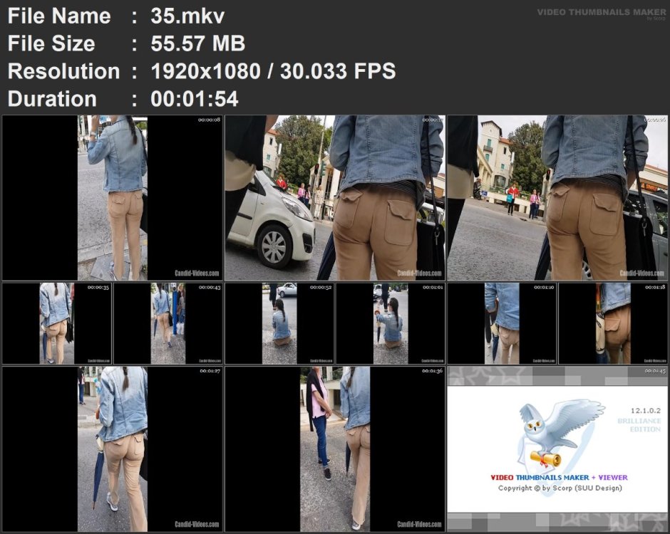670x534 pixels.
Task: Click the thumbnail with time 00:01:01
Action: click(391, 323)
